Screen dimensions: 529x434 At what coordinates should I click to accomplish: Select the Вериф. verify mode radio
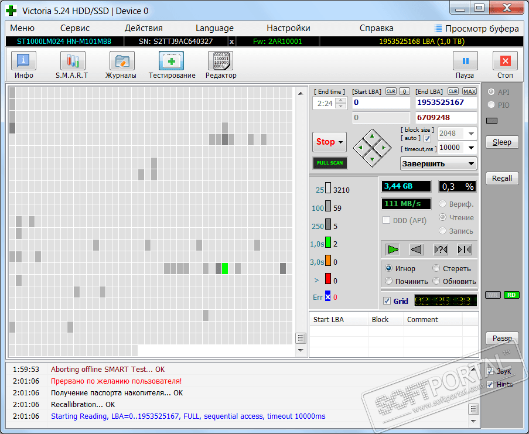[443, 204]
